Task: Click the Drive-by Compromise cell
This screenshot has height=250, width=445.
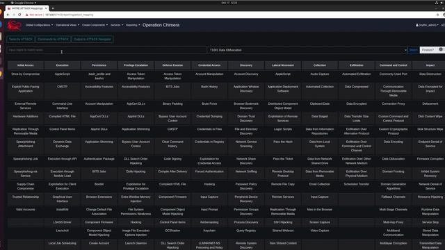Action: tap(26, 76)
